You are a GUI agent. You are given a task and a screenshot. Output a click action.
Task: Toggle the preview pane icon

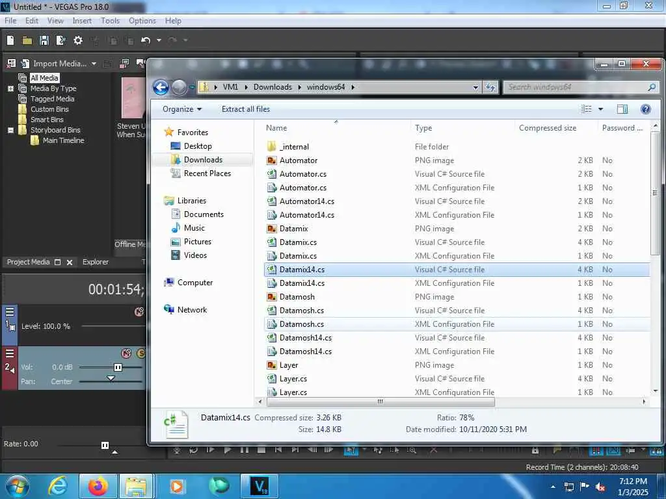point(622,109)
